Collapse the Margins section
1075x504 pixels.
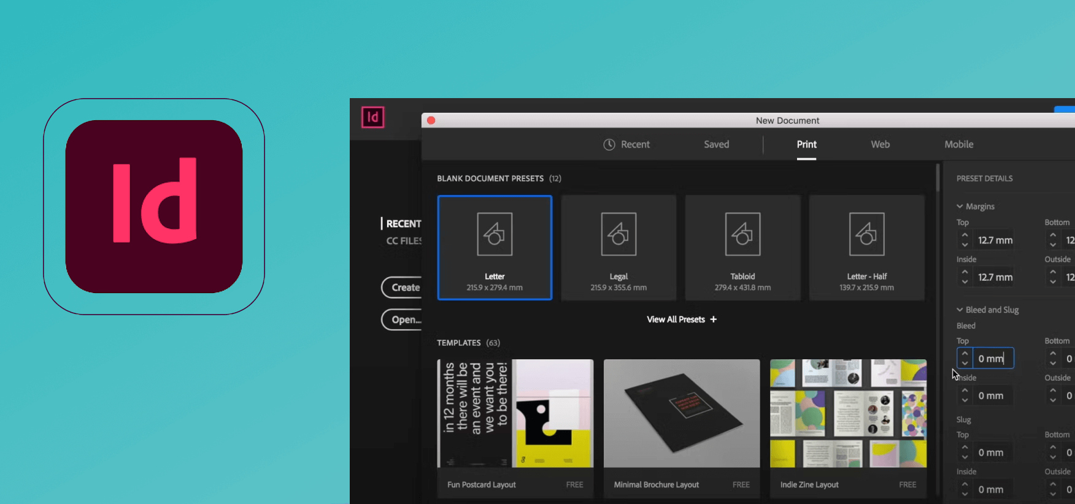pyautogui.click(x=960, y=207)
